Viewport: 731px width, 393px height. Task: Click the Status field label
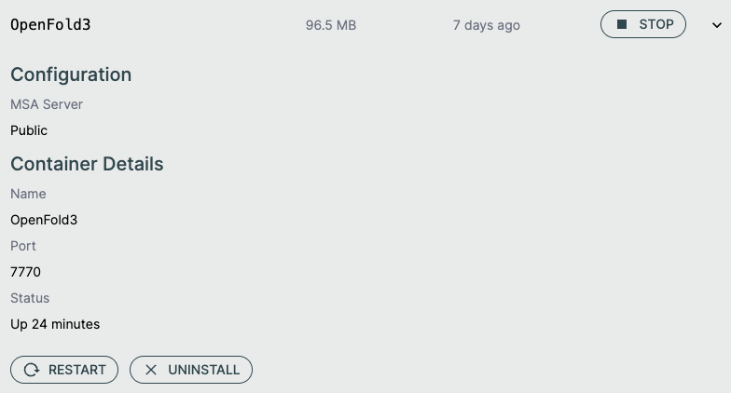tap(30, 298)
